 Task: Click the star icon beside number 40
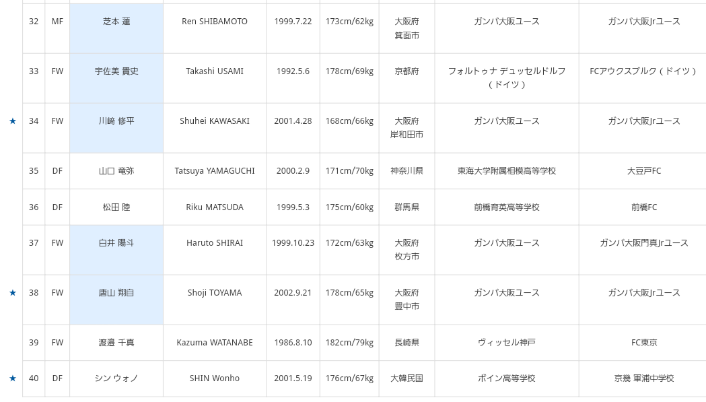(13, 378)
